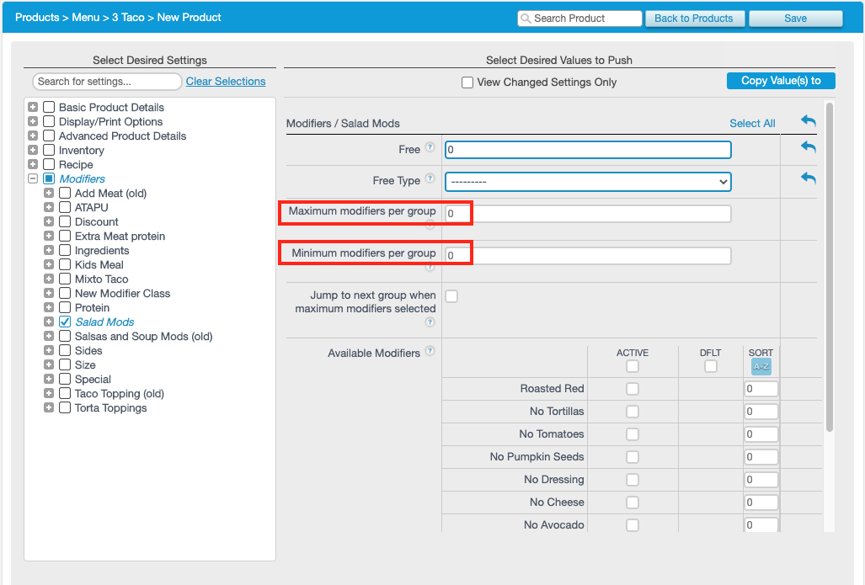
Task: Click the Clear Selections link
Action: coord(226,81)
